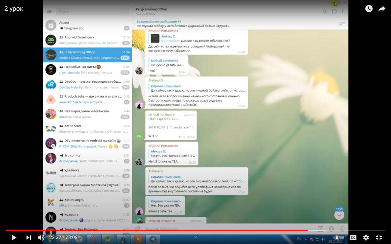Open the pinned messages list icon

[x=342, y=24]
